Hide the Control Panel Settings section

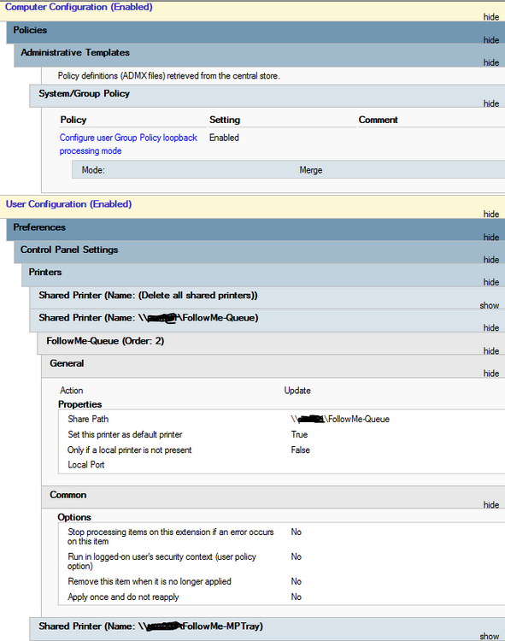491,260
